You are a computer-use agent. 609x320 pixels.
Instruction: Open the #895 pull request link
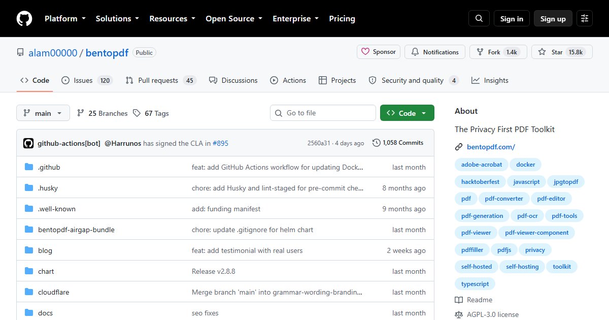coord(220,143)
